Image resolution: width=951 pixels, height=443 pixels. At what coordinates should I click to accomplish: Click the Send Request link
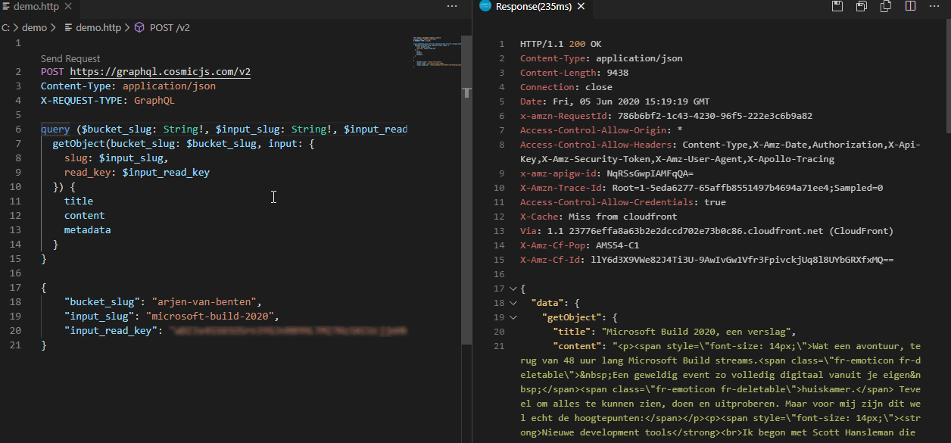(70, 58)
